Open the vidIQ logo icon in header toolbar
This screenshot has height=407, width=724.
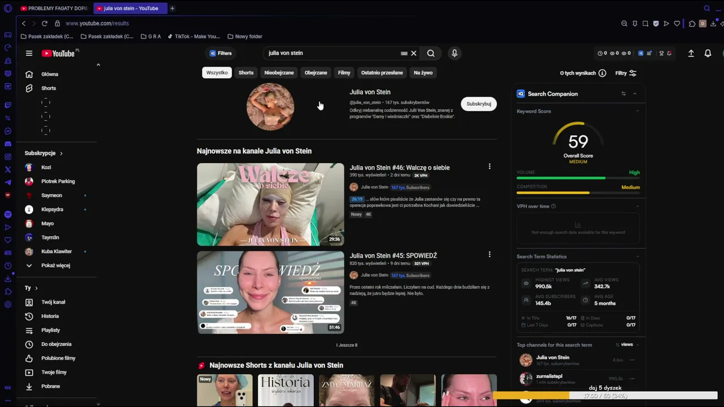tap(641, 53)
